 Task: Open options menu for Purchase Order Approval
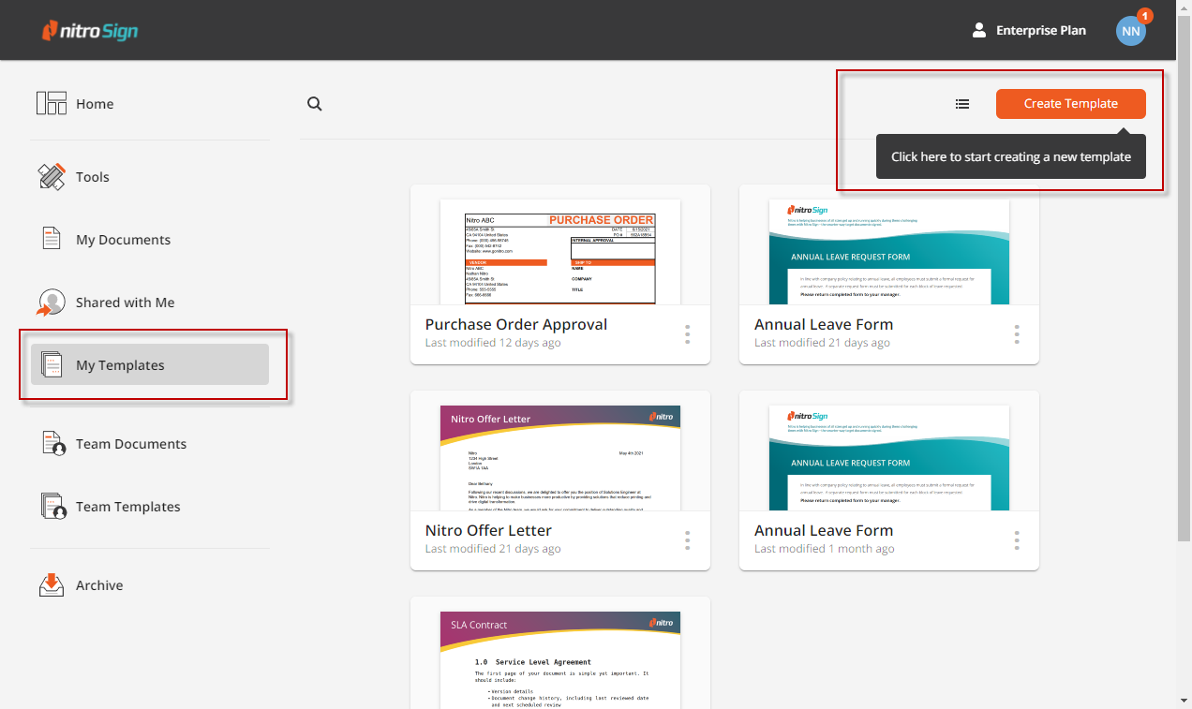click(688, 334)
